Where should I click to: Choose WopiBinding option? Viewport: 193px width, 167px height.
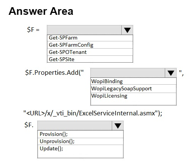(133, 81)
